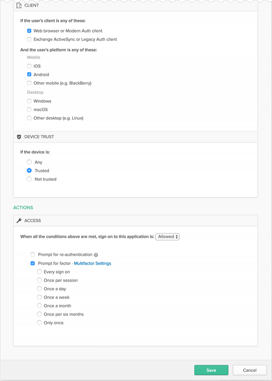
Task: Open the Allowed sign-on access dropdown
Action: coord(167,237)
